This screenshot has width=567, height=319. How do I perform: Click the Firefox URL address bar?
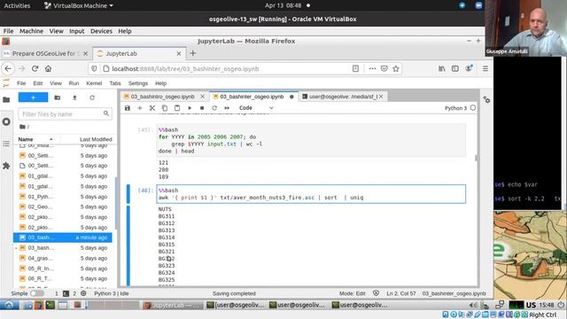tap(229, 69)
